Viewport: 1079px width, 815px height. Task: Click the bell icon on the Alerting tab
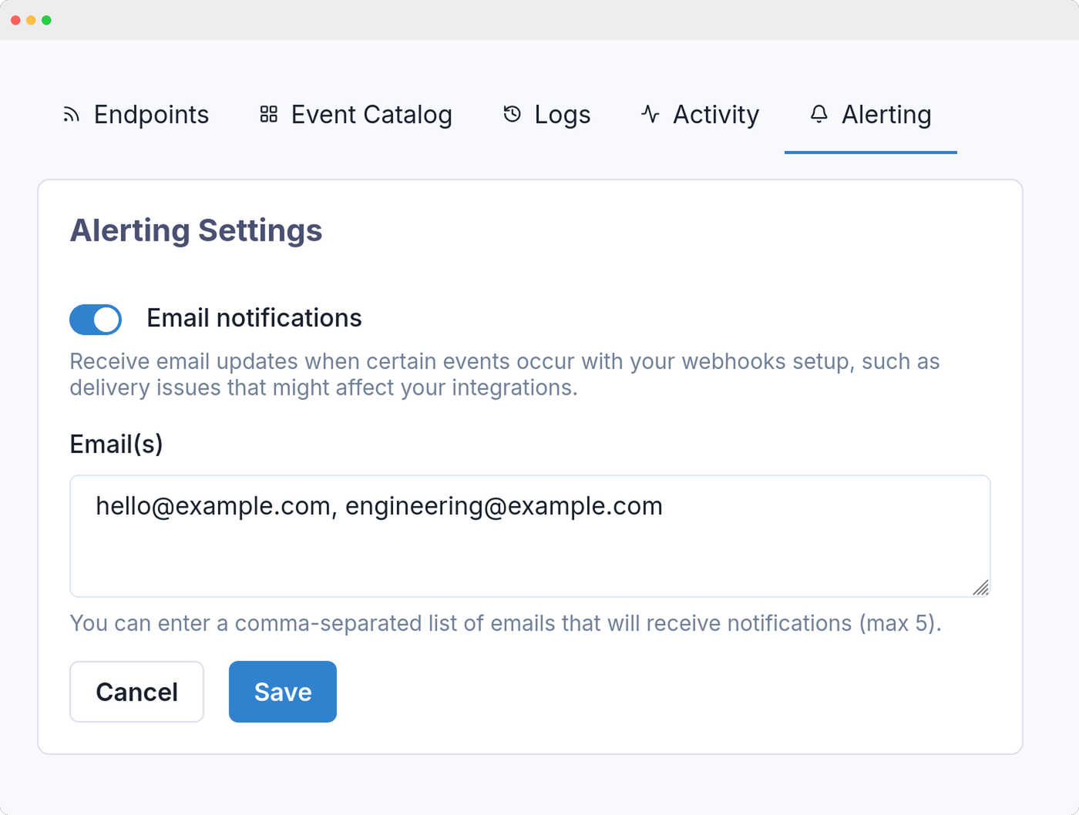(818, 114)
